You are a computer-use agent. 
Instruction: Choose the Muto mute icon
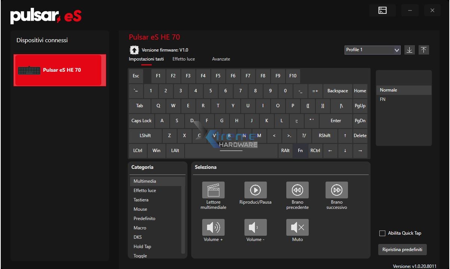click(x=297, y=227)
